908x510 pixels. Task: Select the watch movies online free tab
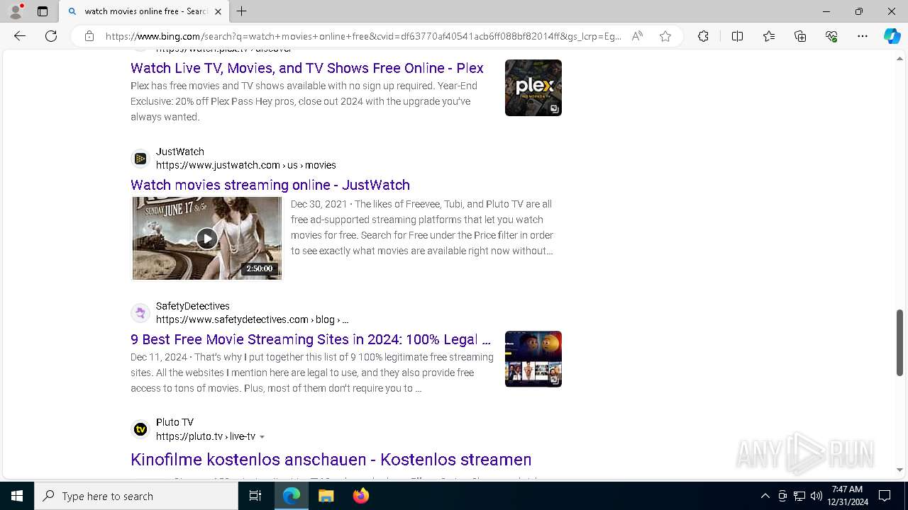144,11
